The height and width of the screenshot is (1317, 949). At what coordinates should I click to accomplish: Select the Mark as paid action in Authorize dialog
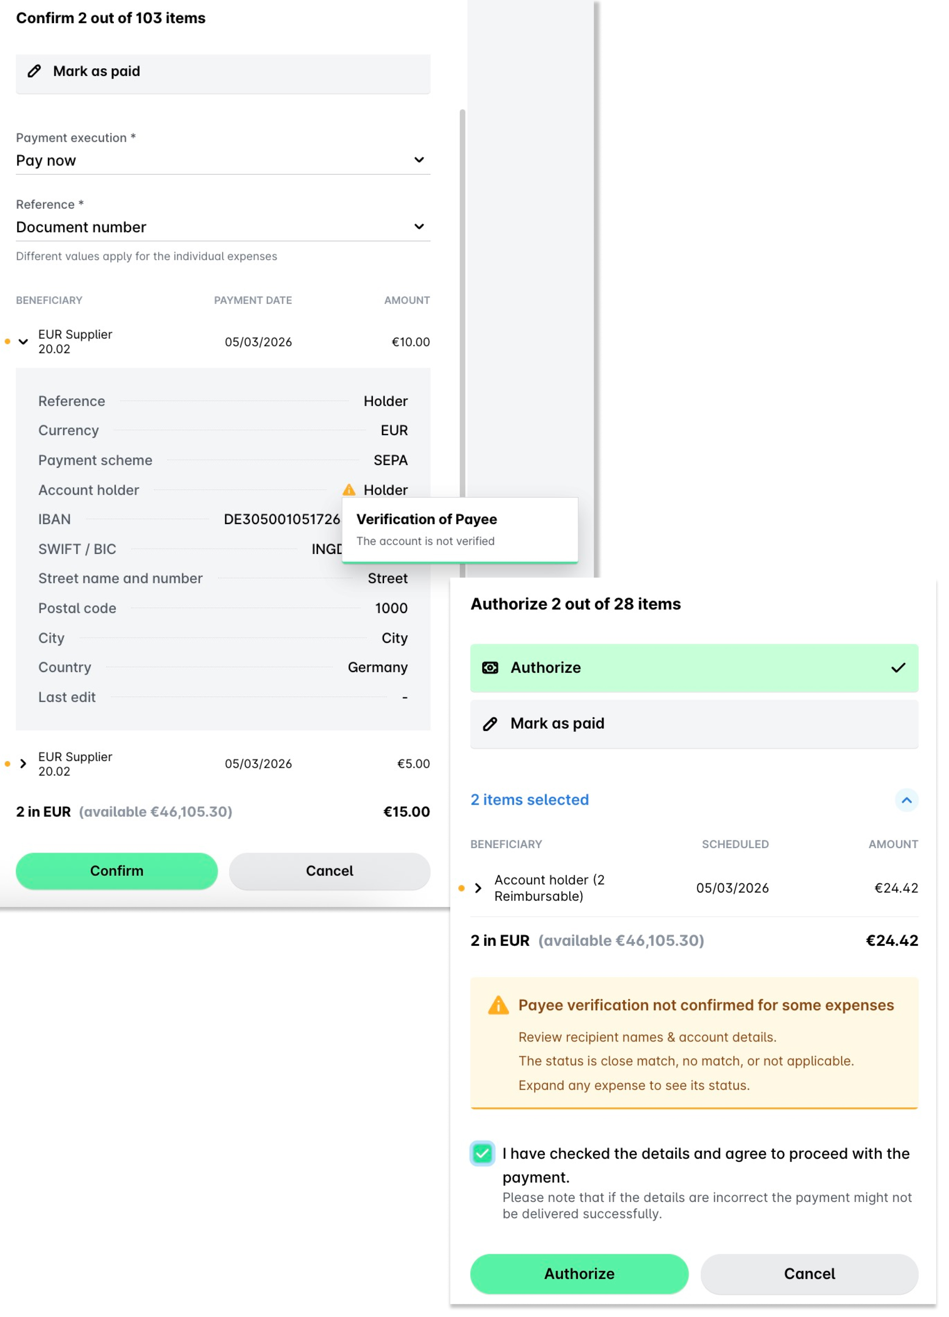(694, 724)
